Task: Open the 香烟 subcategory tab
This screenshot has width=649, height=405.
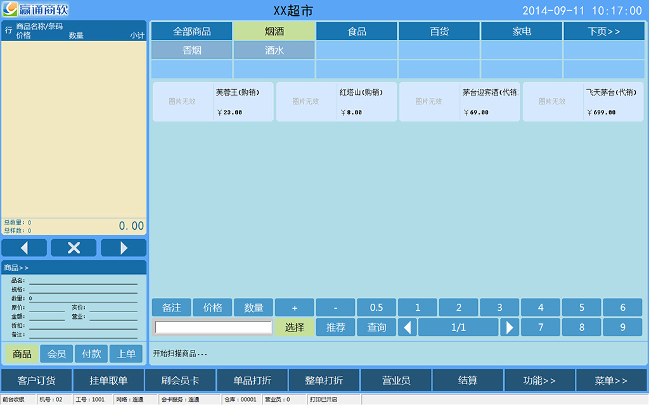Action: (192, 51)
